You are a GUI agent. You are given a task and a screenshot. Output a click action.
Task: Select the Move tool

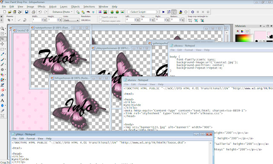pyautogui.click(x=3, y=44)
